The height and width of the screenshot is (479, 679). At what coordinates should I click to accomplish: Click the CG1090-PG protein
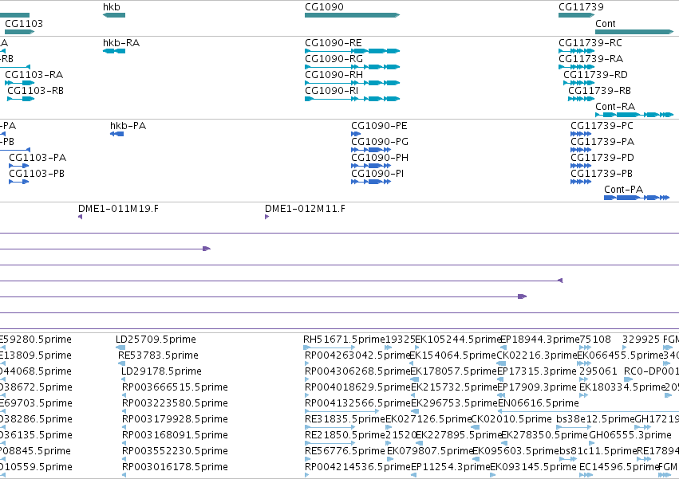(x=371, y=150)
